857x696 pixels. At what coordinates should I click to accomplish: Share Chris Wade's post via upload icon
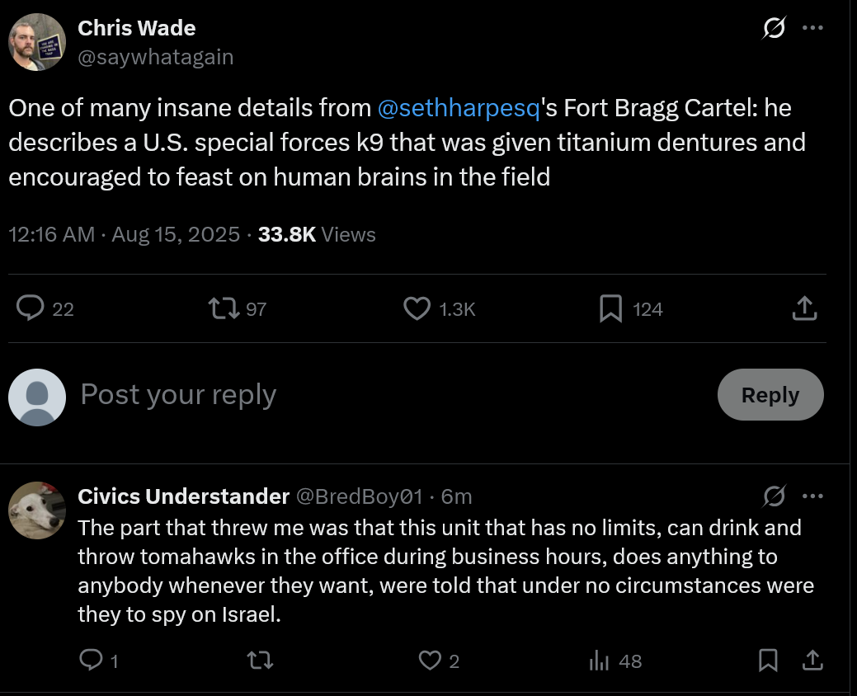point(804,308)
